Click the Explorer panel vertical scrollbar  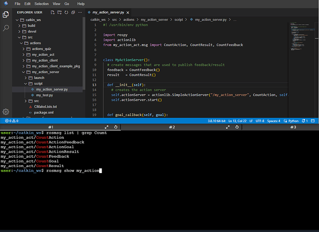click(x=84, y=53)
